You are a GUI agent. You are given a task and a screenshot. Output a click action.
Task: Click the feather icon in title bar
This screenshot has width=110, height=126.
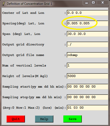click(3, 4)
